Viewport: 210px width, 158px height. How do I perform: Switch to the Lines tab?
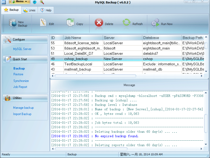(29, 10)
